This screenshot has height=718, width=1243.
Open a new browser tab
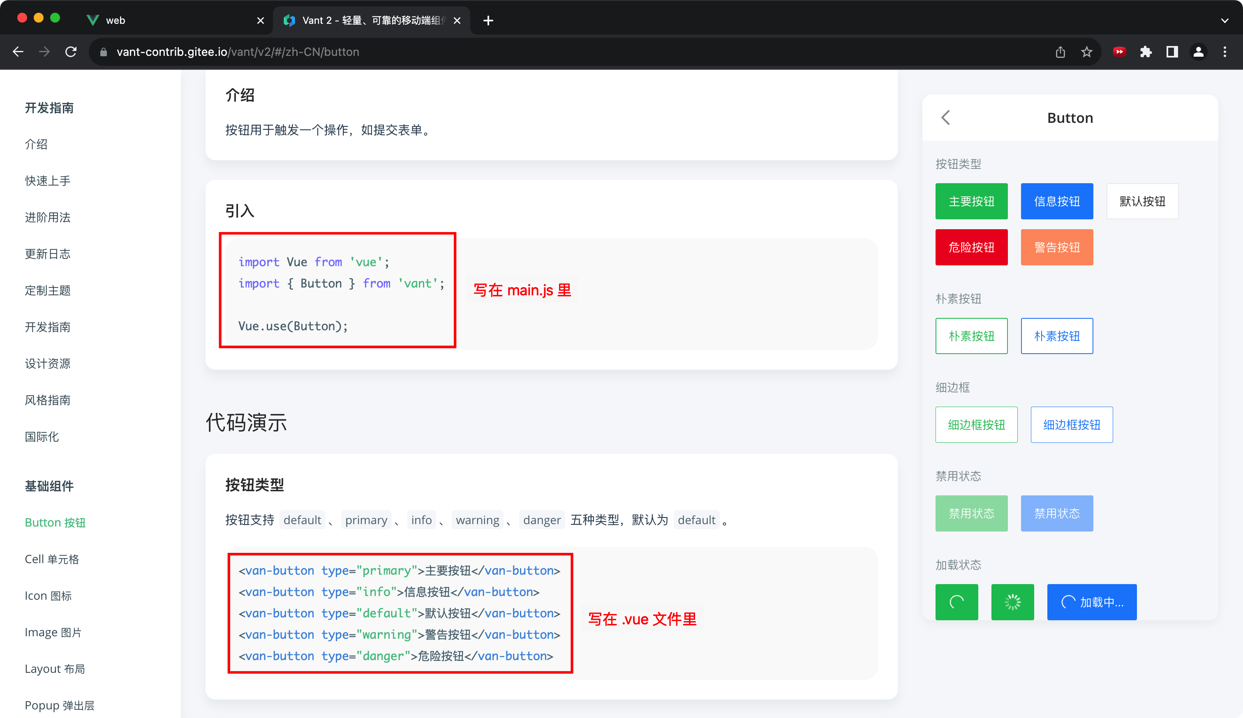488,20
